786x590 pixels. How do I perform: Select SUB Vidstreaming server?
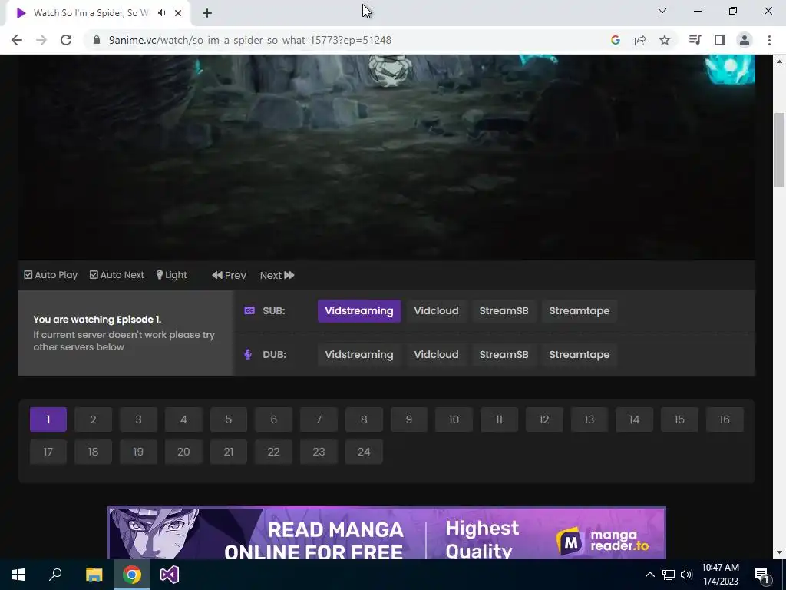tap(359, 310)
